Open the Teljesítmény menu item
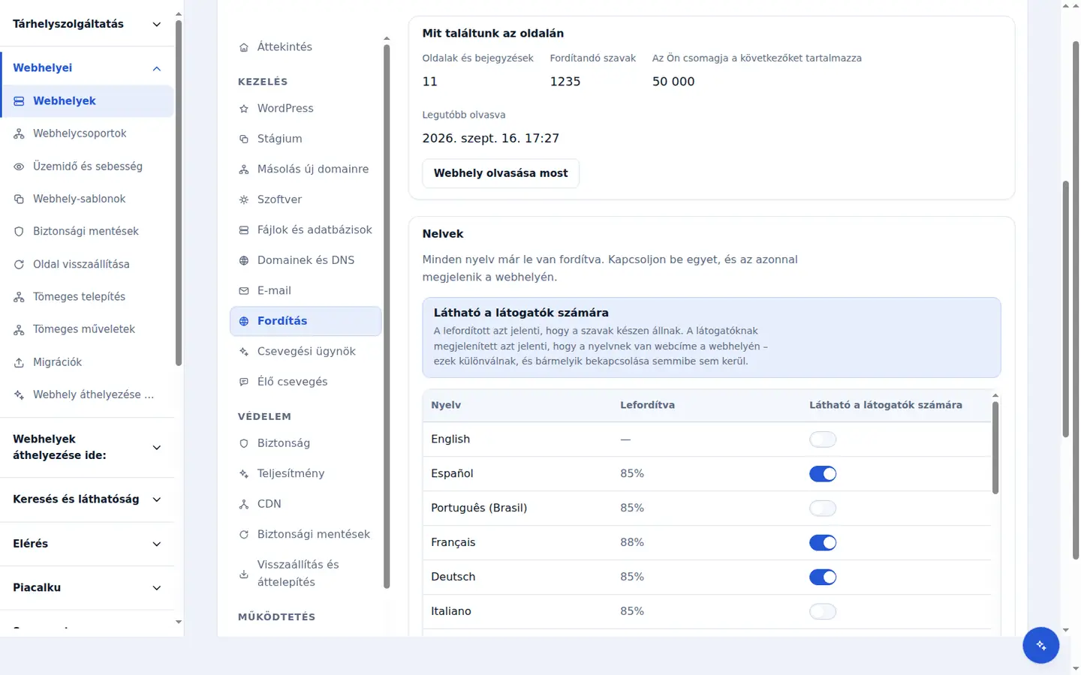Image resolution: width=1081 pixels, height=675 pixels. (306, 474)
